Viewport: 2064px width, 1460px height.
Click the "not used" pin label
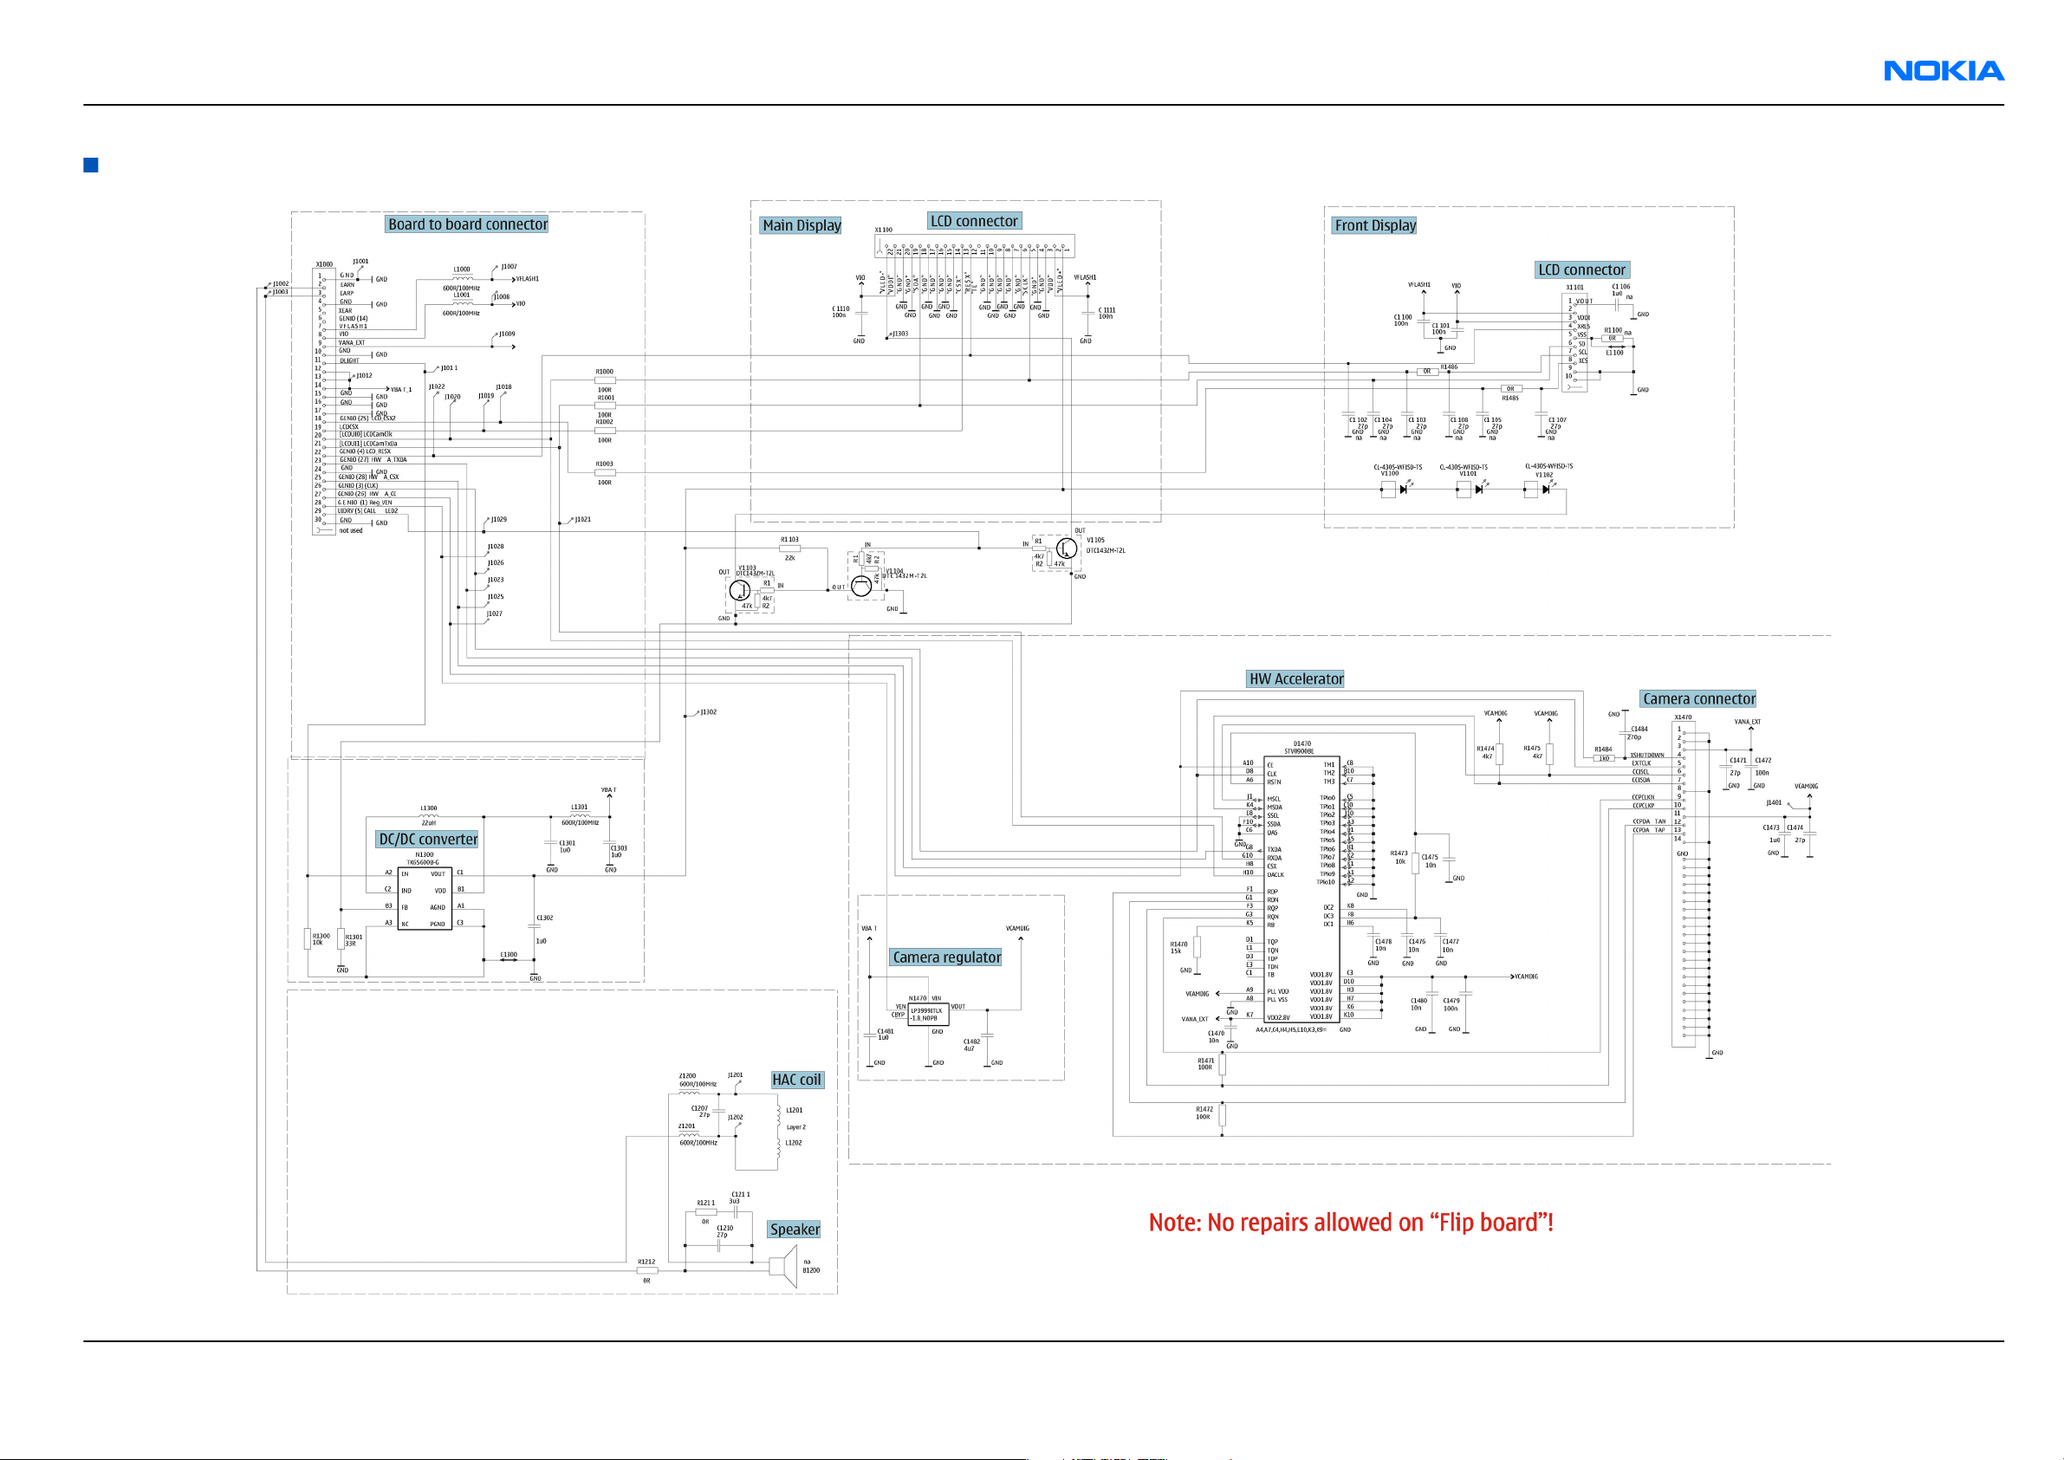click(x=351, y=531)
